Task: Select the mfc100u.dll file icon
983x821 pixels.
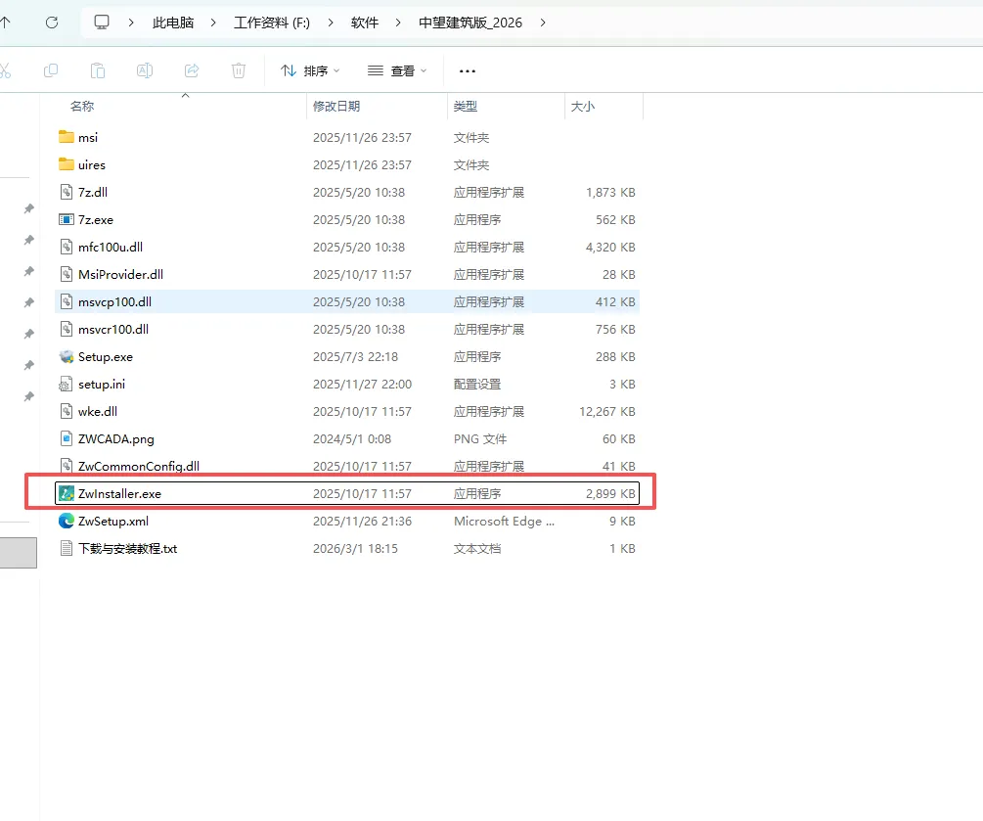Action: pyautogui.click(x=67, y=248)
